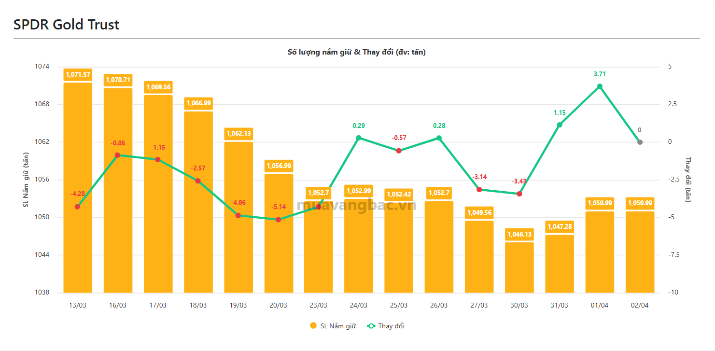715x351 pixels.
Task: Select the 1,066.99 bar for 18/03
Action: [x=198, y=203]
